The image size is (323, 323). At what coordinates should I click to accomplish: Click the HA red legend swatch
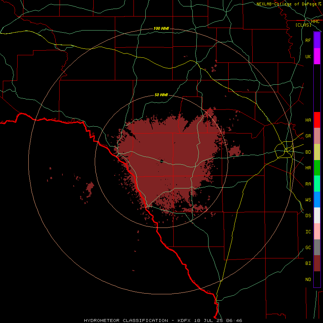pyautogui.click(x=317, y=120)
